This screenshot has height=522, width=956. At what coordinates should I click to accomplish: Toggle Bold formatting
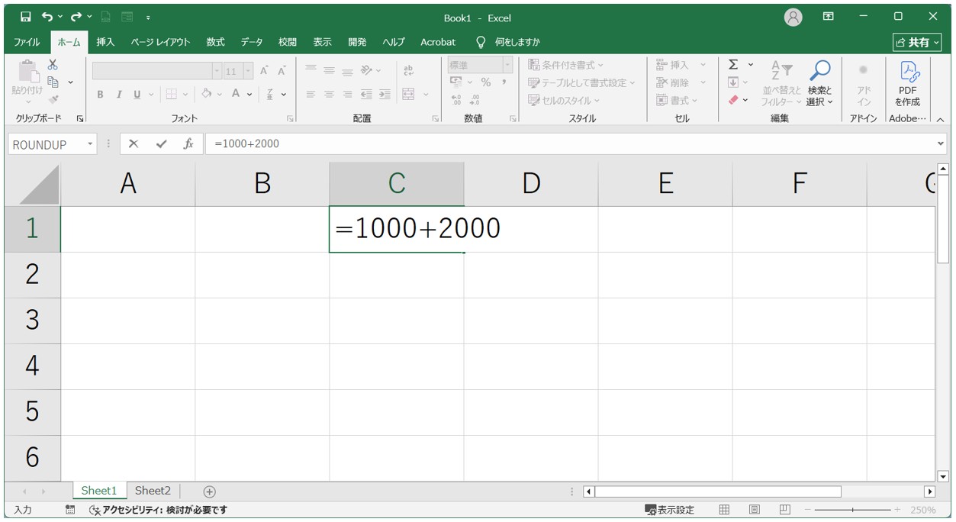point(100,94)
